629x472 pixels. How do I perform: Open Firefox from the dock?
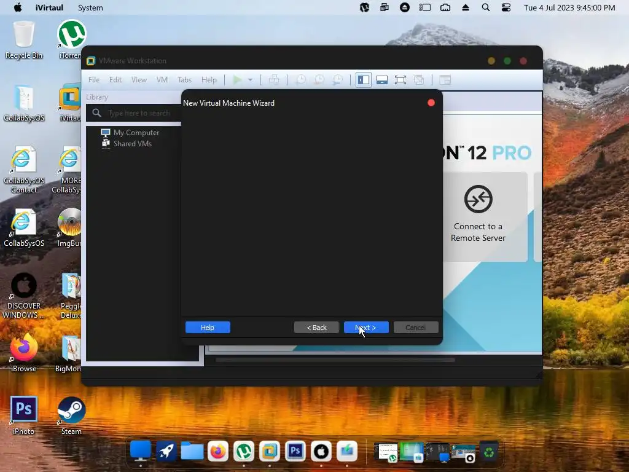tap(218, 452)
